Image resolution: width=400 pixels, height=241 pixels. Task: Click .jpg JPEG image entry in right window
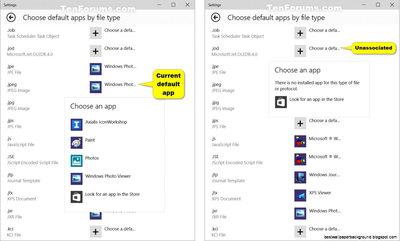tap(223, 105)
